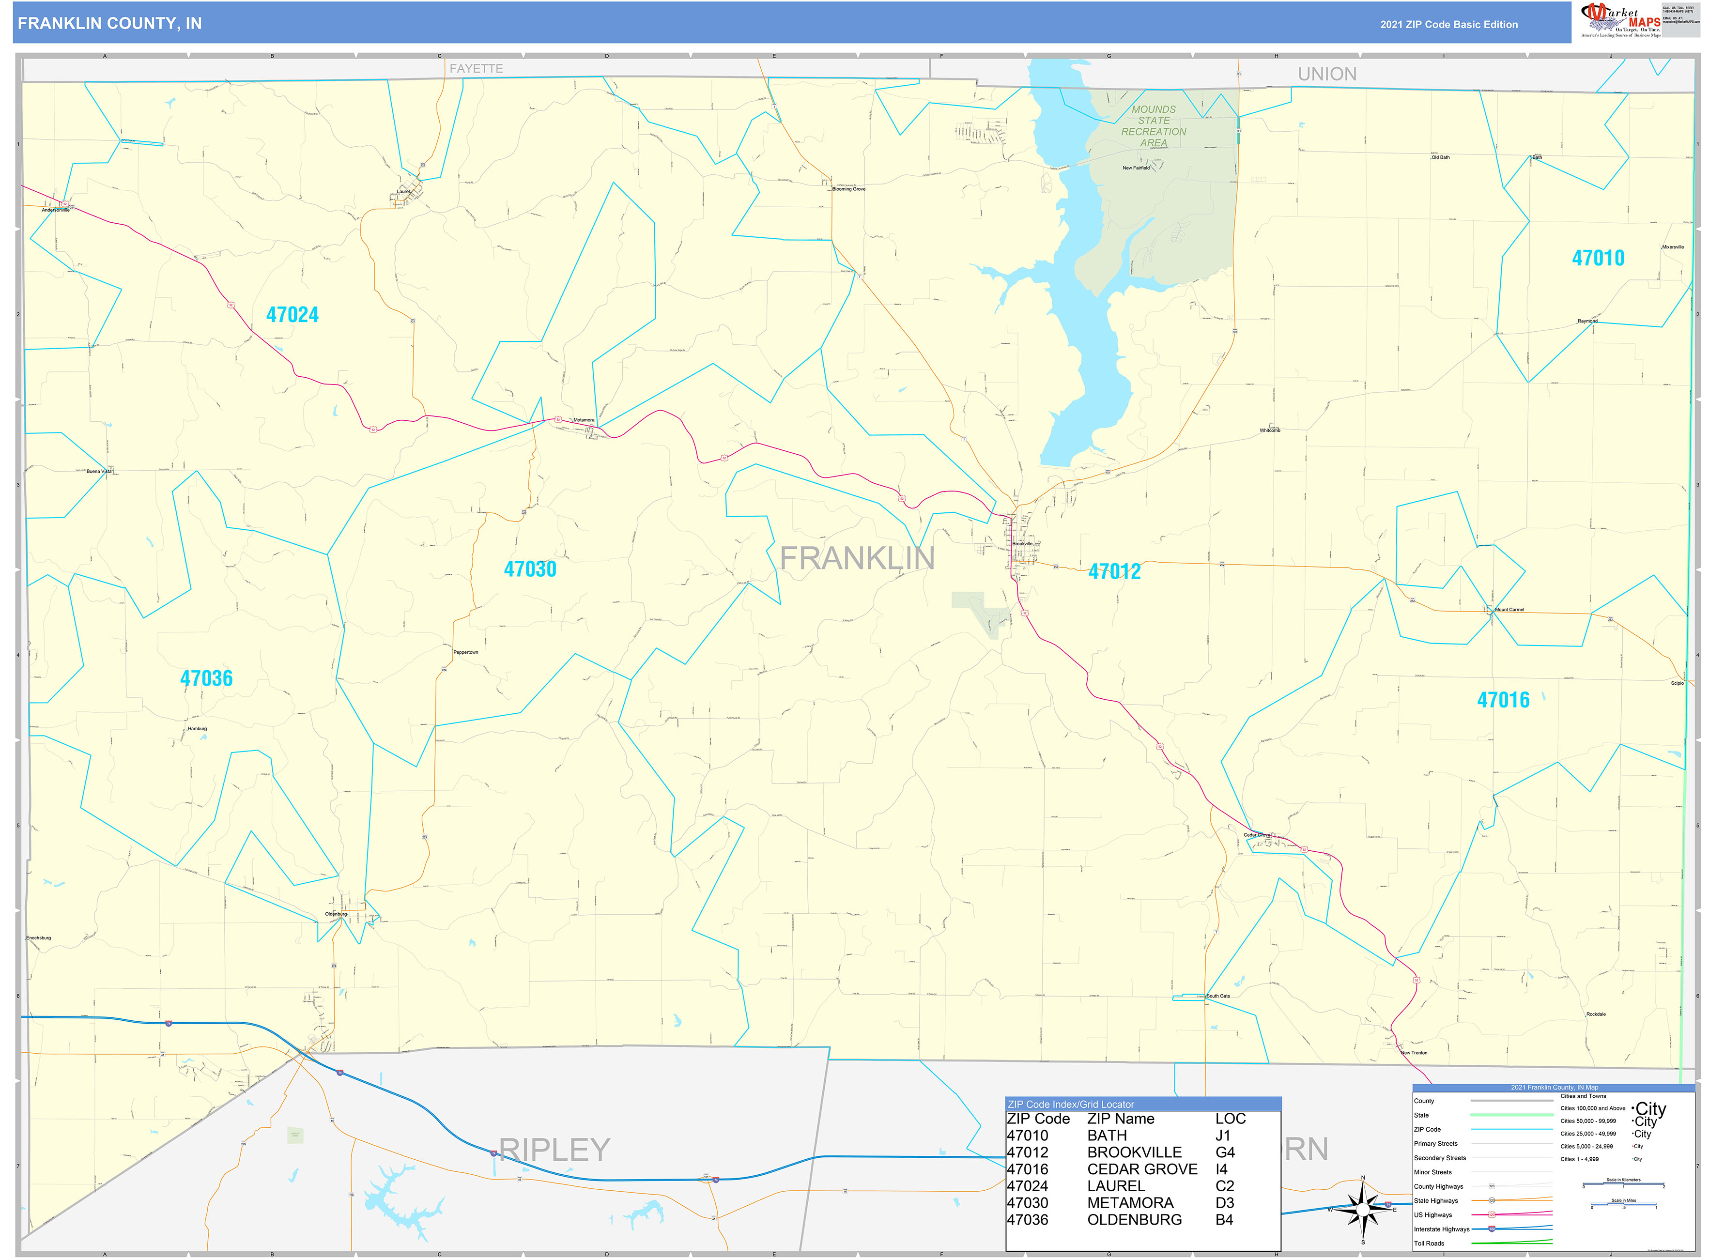Screen dimensions: 1709x1259
Task: Click the Metamora town label
Action: point(584,420)
